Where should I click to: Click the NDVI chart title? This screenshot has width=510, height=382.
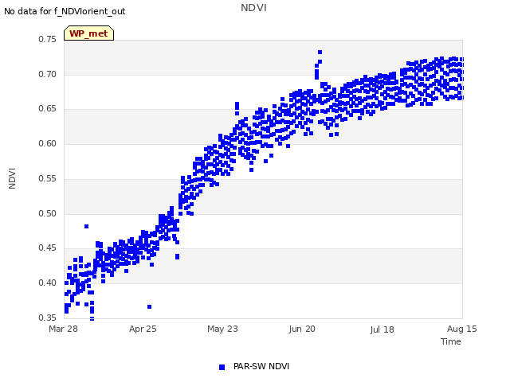[253, 8]
